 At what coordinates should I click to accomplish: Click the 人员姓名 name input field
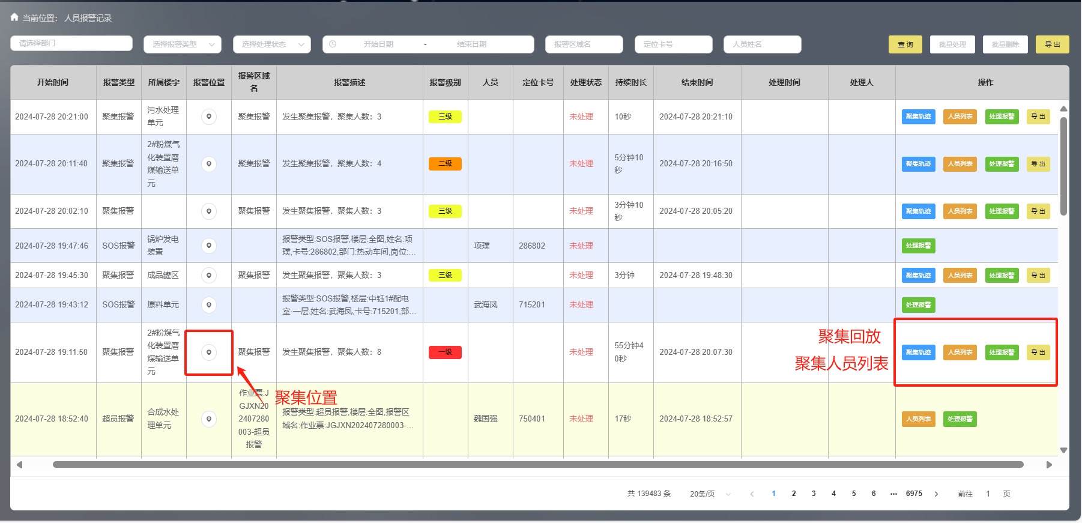(762, 44)
